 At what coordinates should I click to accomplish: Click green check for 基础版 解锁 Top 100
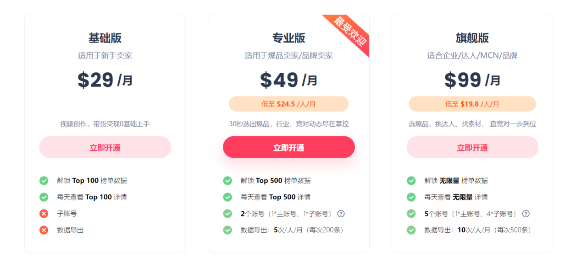coord(44,181)
